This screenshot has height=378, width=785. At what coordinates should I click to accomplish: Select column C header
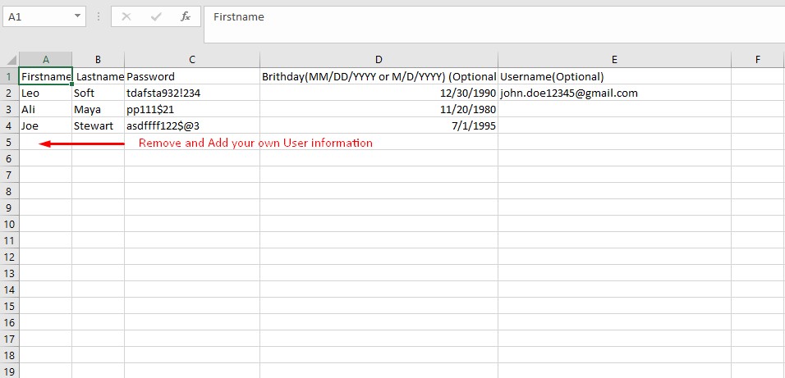click(x=192, y=60)
